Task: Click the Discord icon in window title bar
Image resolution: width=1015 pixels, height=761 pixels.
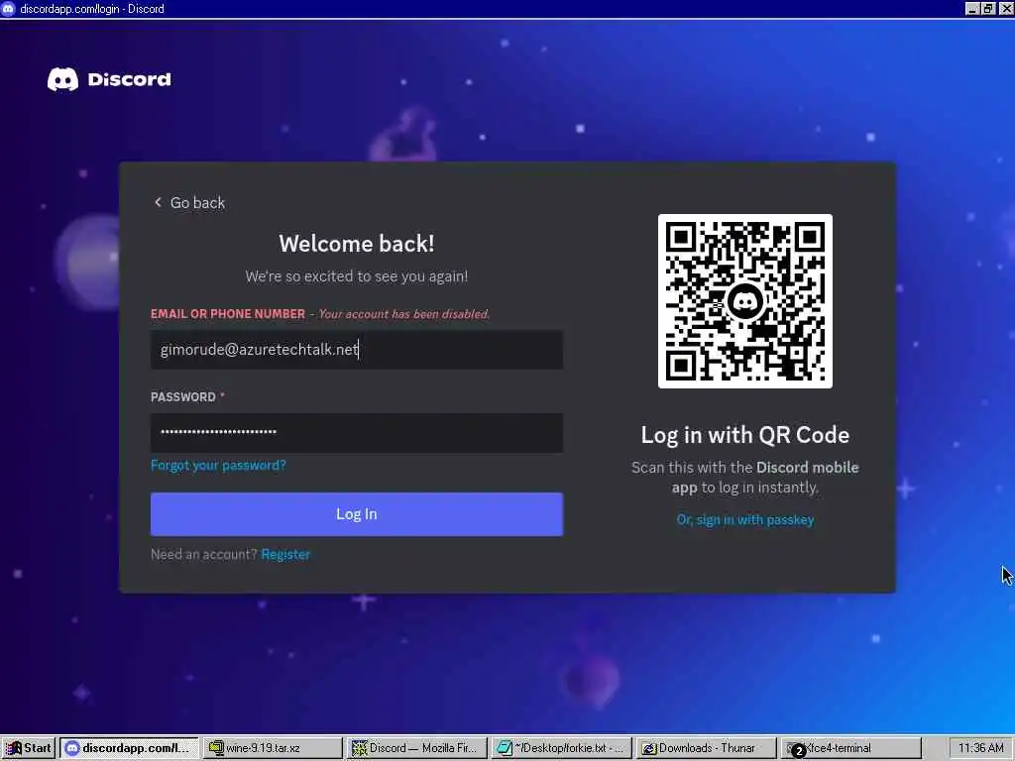Action: tap(8, 8)
